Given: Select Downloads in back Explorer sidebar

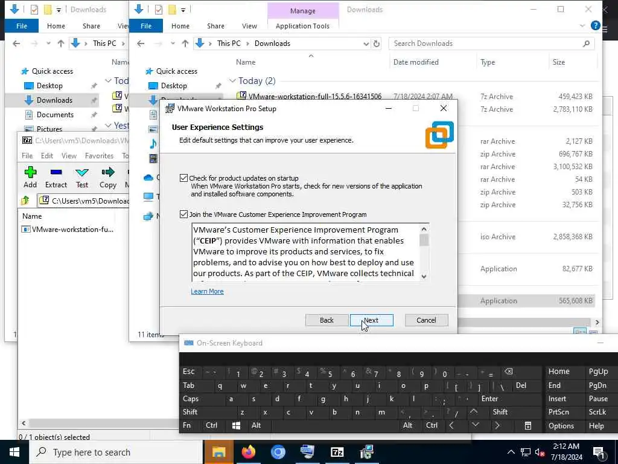Looking at the screenshot, I should coord(54,100).
